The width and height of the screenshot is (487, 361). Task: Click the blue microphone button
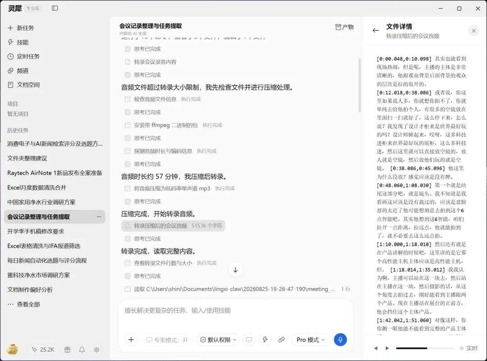340,339
